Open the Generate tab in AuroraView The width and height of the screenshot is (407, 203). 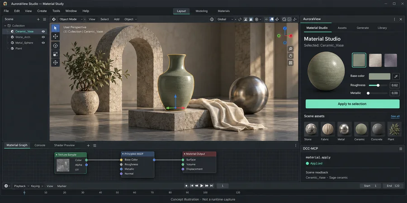(362, 28)
